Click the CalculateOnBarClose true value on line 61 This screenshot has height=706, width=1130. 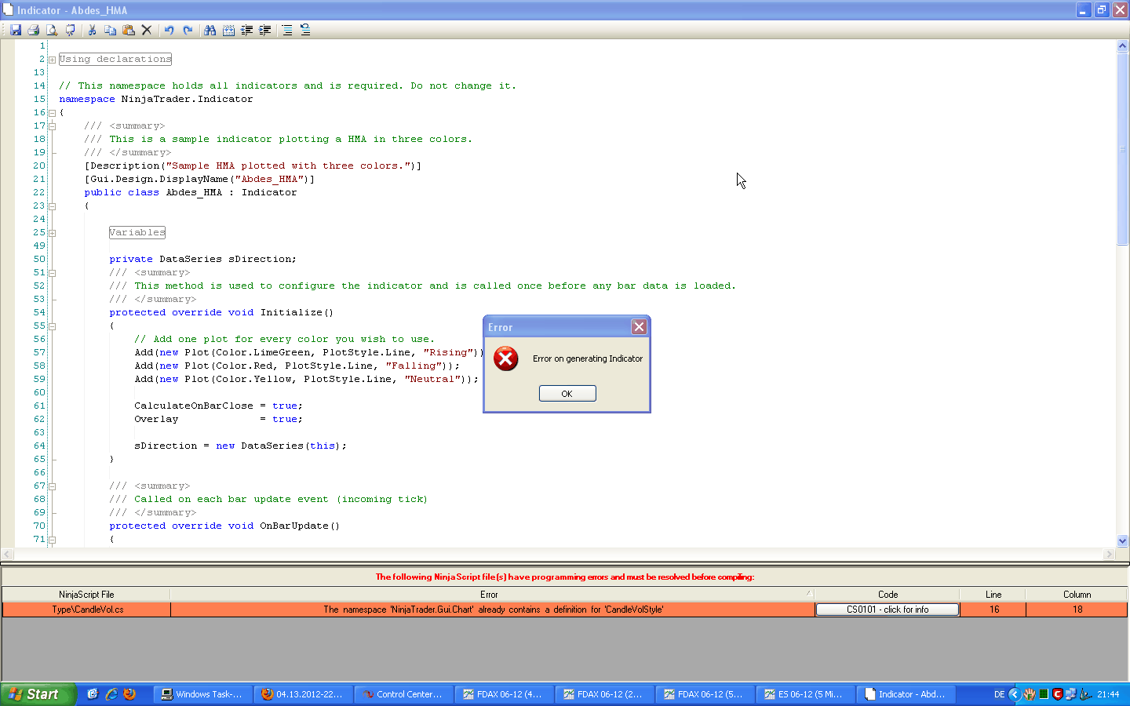285,406
